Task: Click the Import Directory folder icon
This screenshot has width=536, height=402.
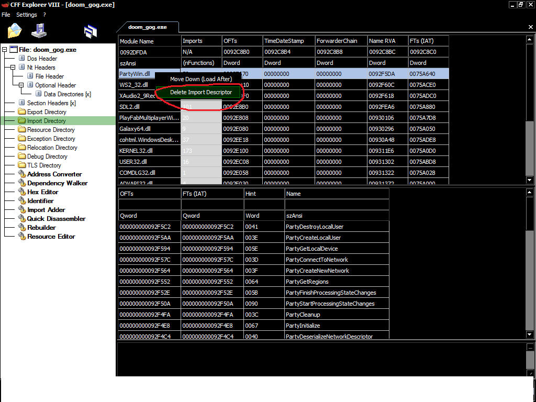Action: (22, 121)
